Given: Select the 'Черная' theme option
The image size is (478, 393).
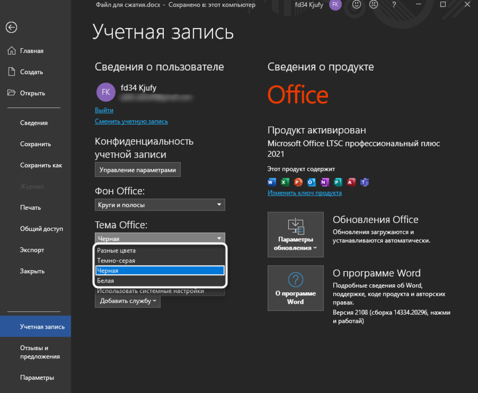Looking at the screenshot, I should pyautogui.click(x=159, y=270).
